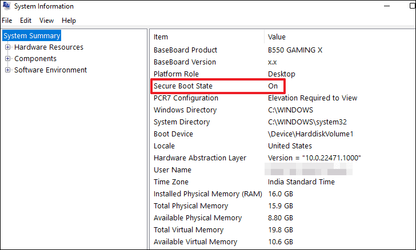Click the Value column header
Screen dimensions: 416x250
[x=277, y=37]
